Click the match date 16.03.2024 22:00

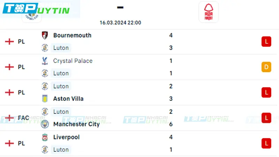pos(120,23)
